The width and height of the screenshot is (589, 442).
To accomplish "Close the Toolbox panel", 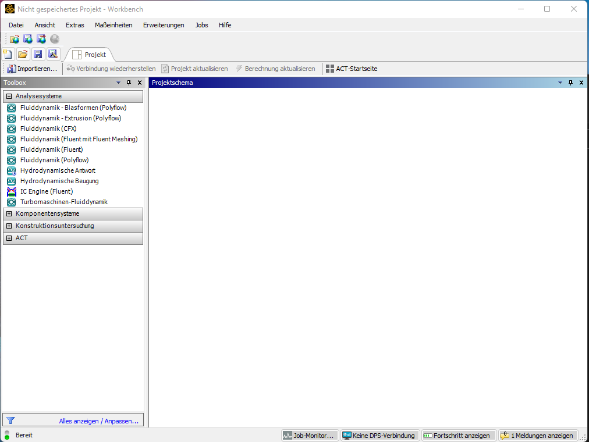I will coord(140,83).
